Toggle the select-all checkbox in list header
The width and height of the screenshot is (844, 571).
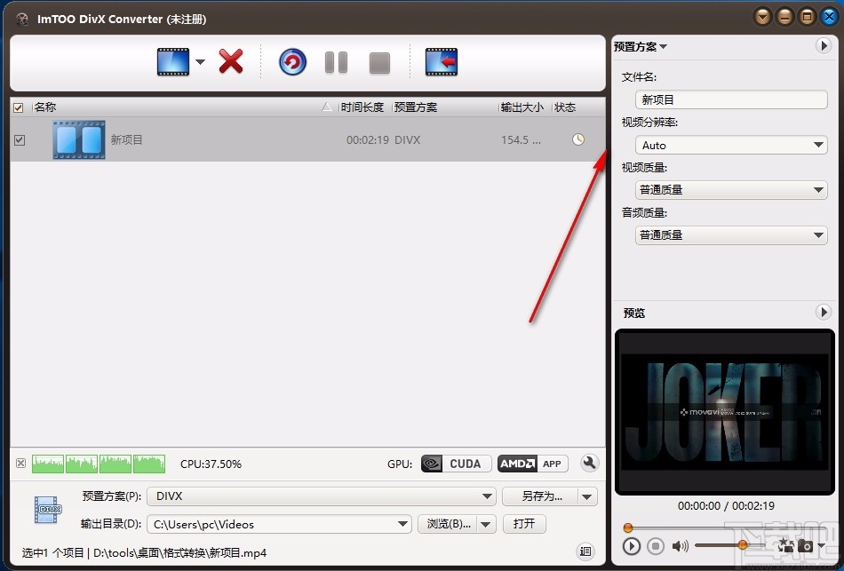[19, 107]
